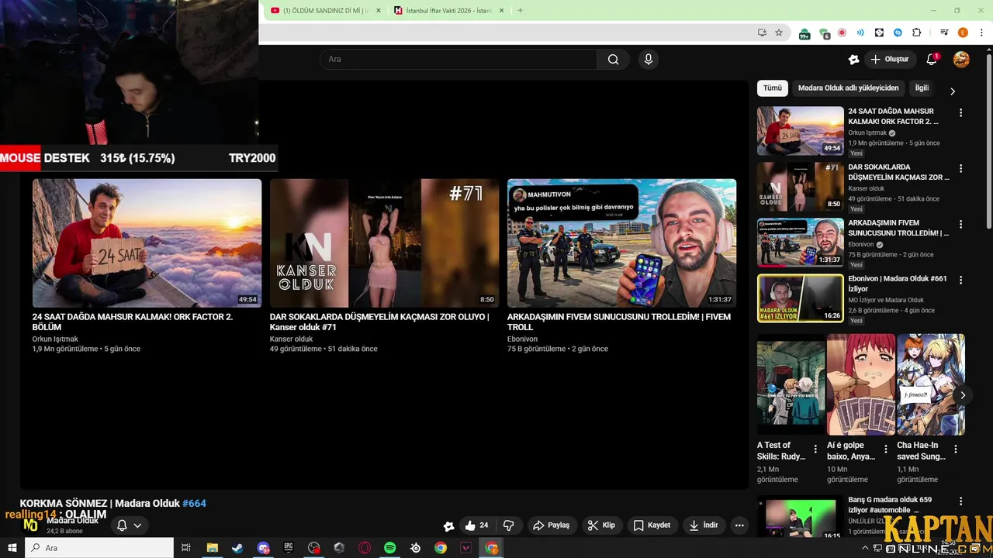The width and height of the screenshot is (993, 558).
Task: Open Epic Games launcher in taskbar
Action: tap(289, 548)
